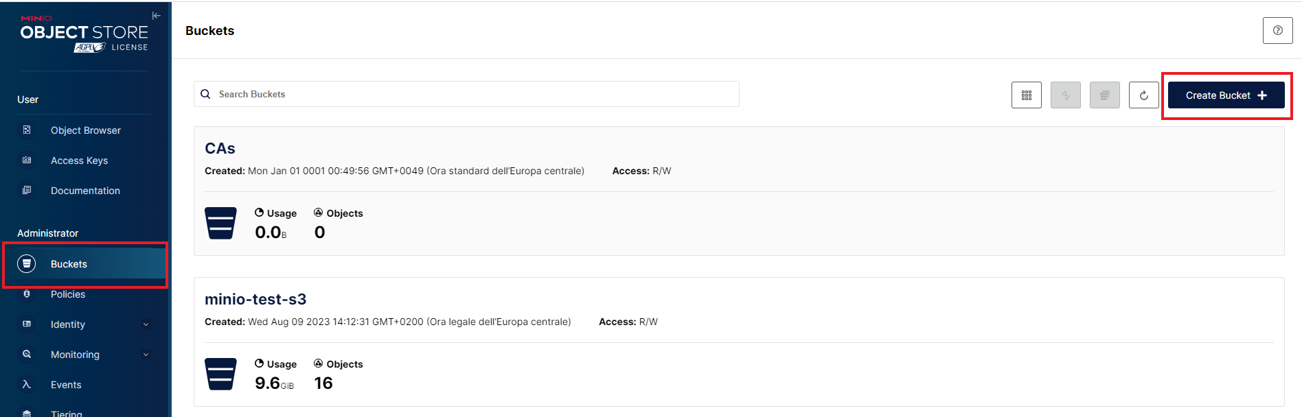
Task: Click the Buckets bucket icon in sidebar
Action: click(27, 263)
